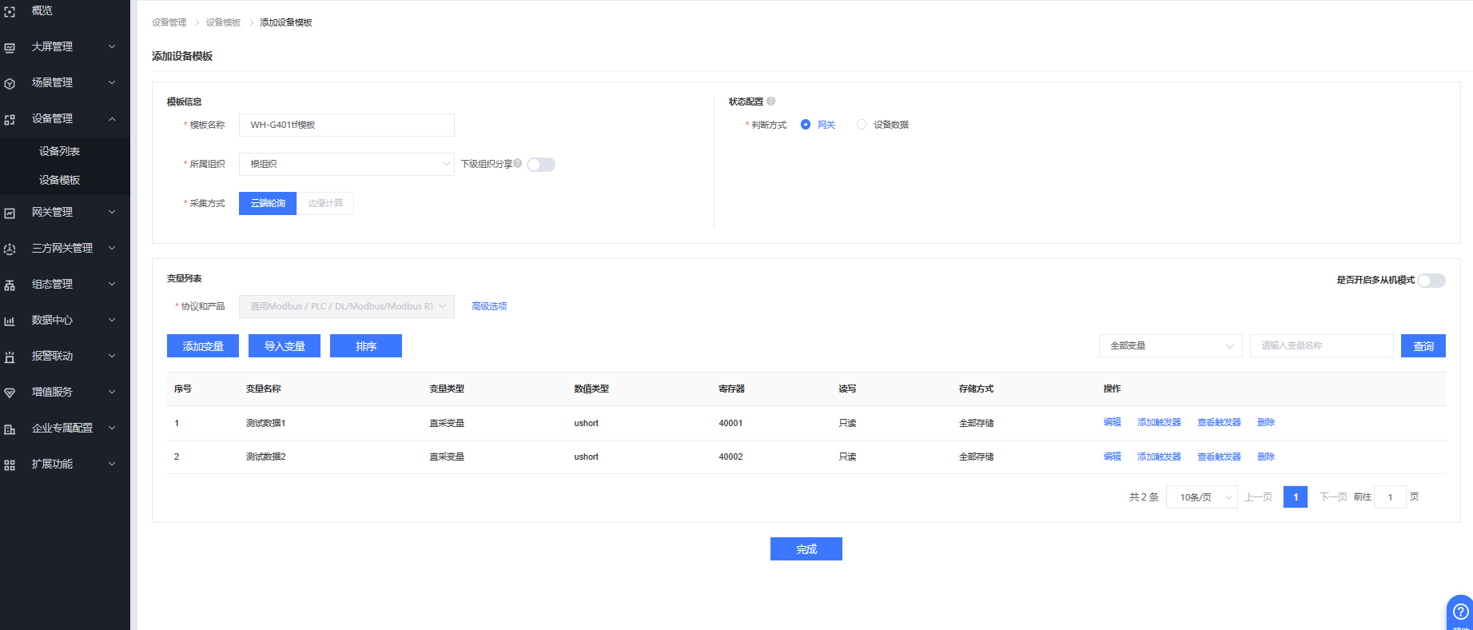Image resolution: width=1473 pixels, height=630 pixels.
Task: Click the 场景管理 cube icon
Action: 10,83
